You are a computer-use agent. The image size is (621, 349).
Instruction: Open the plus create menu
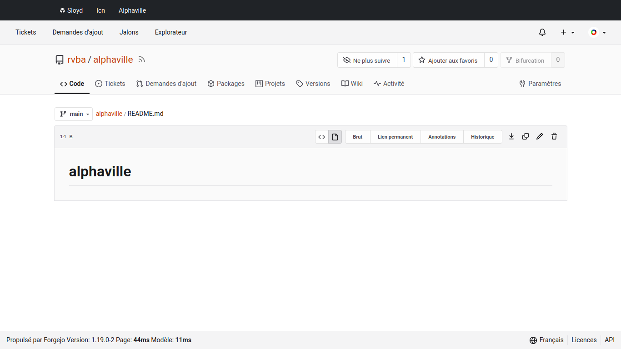click(x=567, y=32)
